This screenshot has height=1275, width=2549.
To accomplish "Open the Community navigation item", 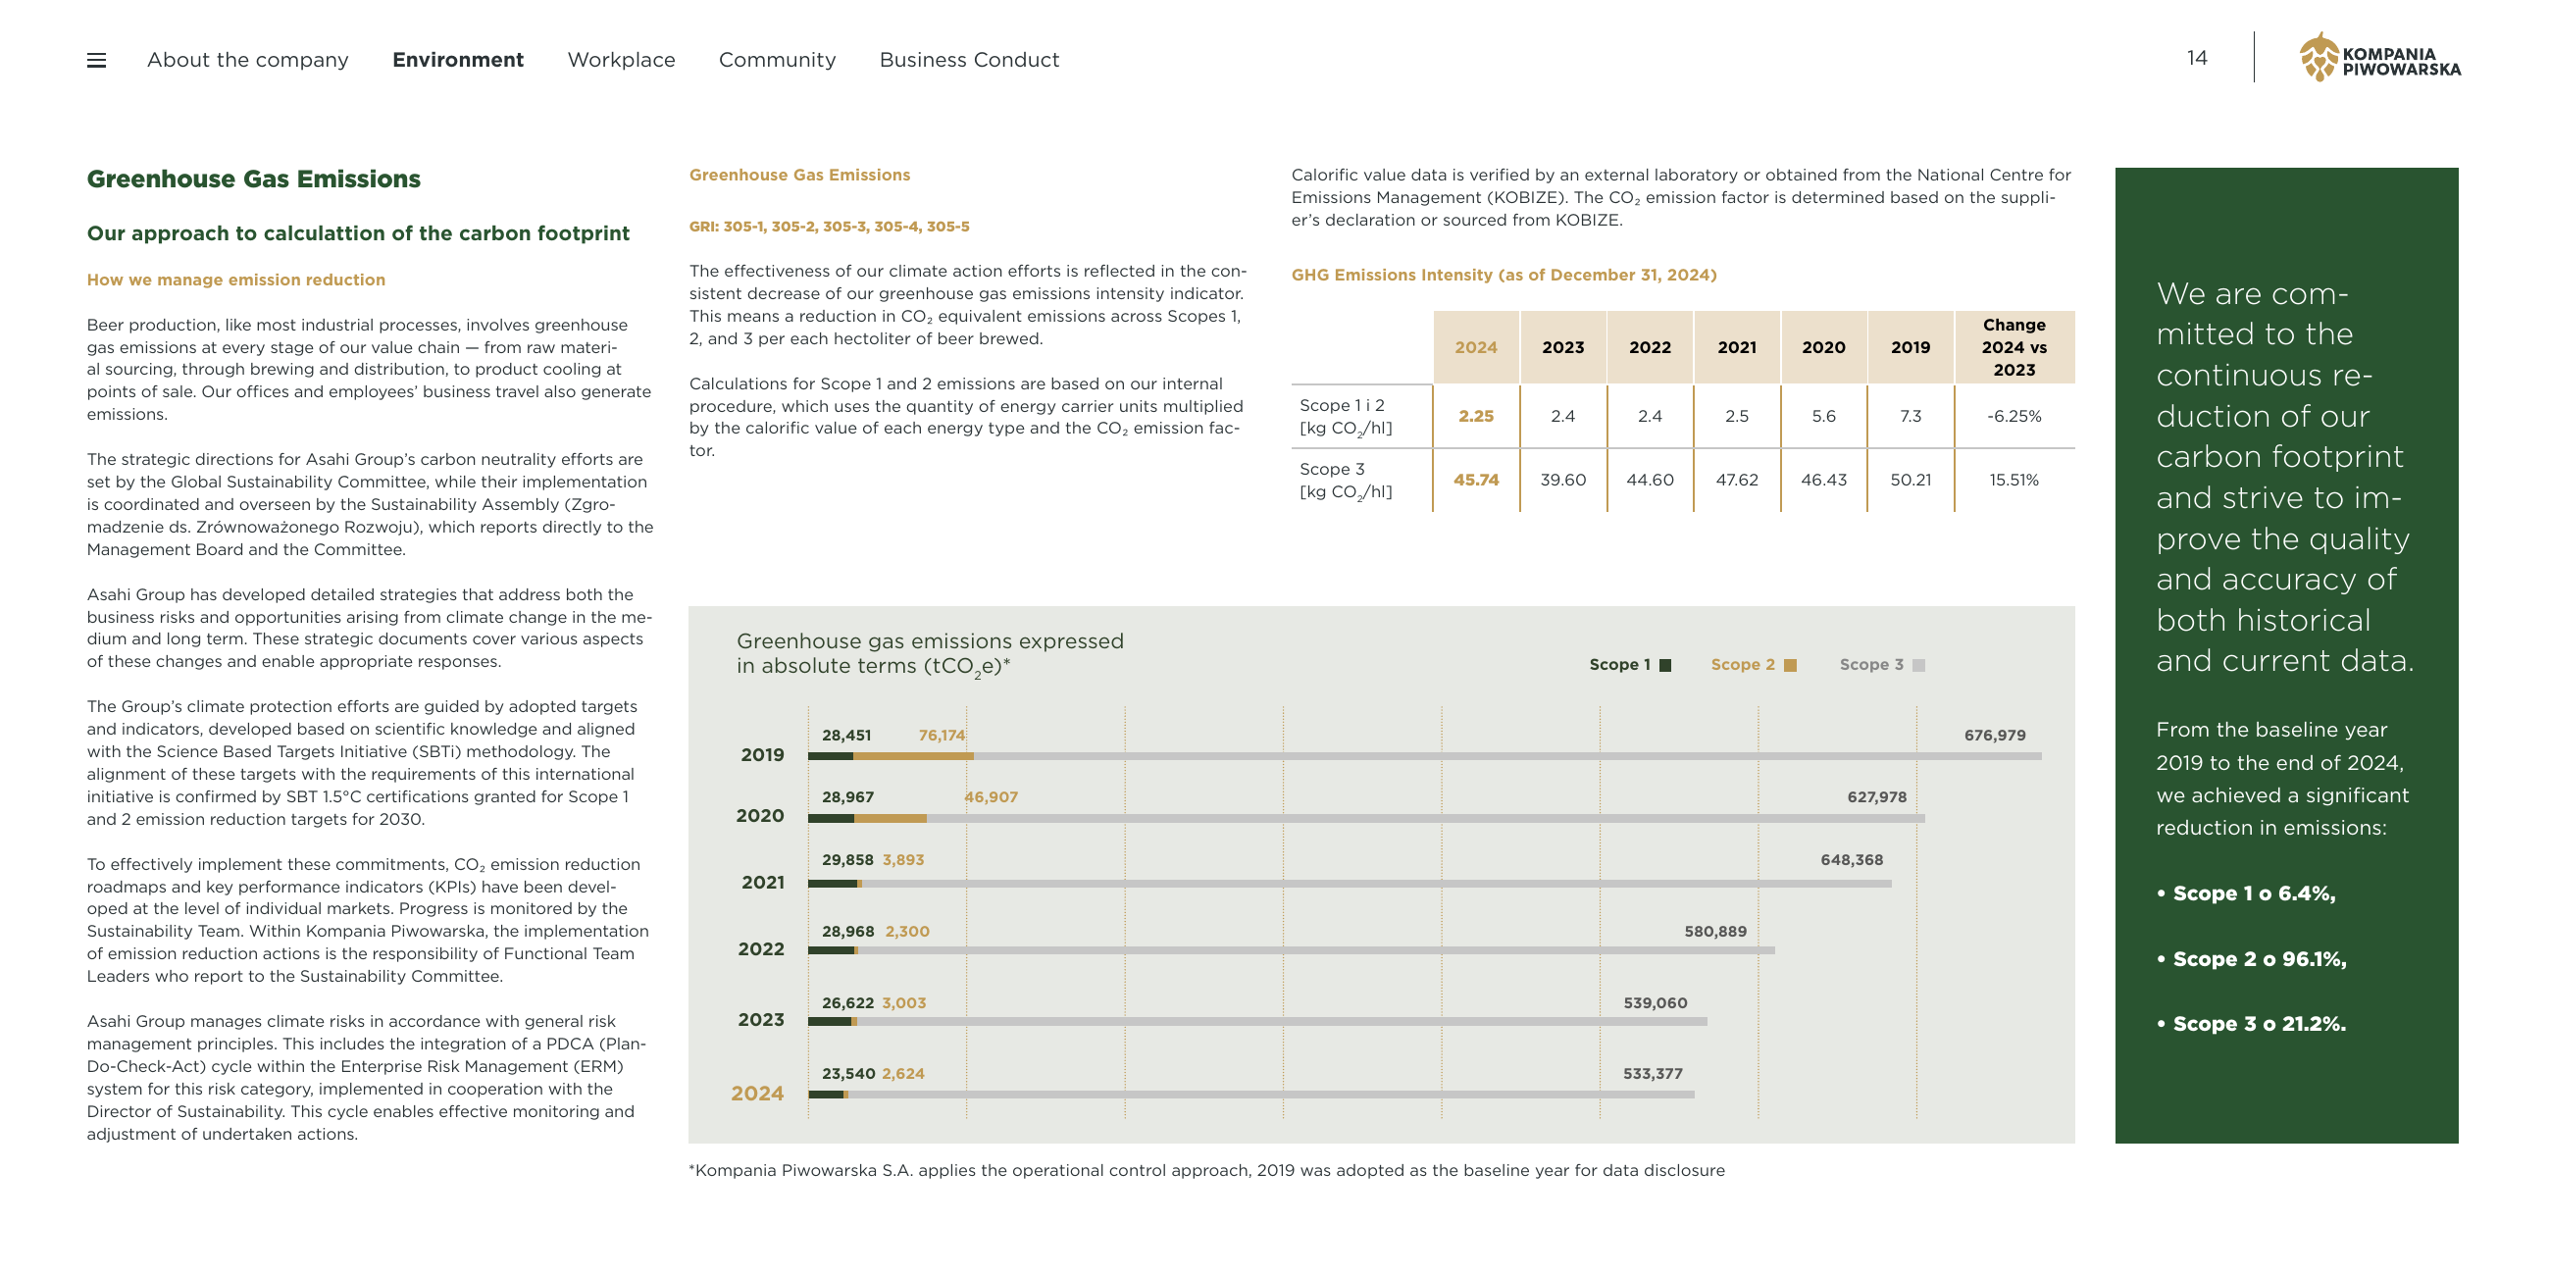I will pyautogui.click(x=777, y=61).
